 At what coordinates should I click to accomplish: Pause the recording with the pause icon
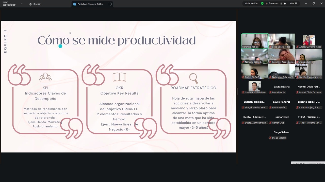[x=281, y=4]
